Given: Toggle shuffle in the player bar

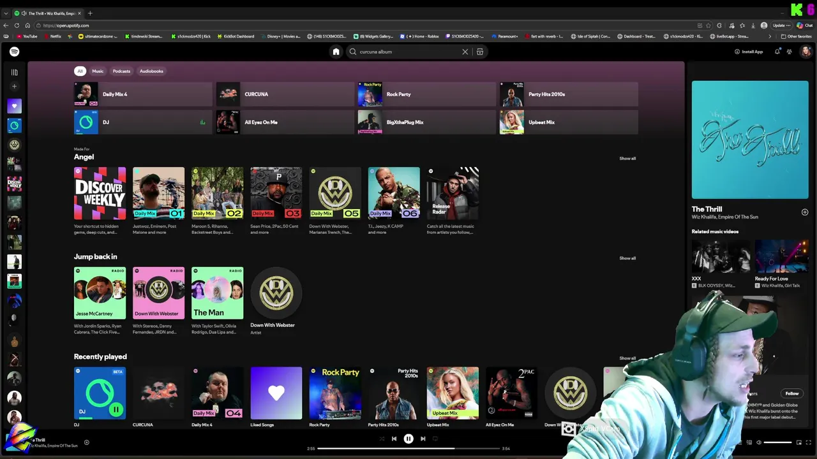Looking at the screenshot, I should click(382, 439).
